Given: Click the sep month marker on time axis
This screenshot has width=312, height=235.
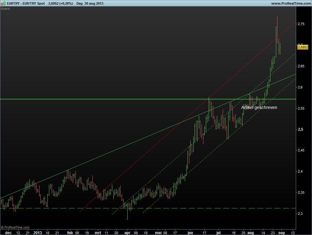Looking at the screenshot, I should [282, 233].
